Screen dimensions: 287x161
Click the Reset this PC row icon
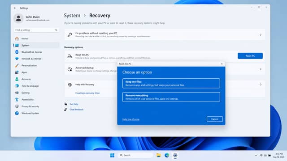point(70,56)
